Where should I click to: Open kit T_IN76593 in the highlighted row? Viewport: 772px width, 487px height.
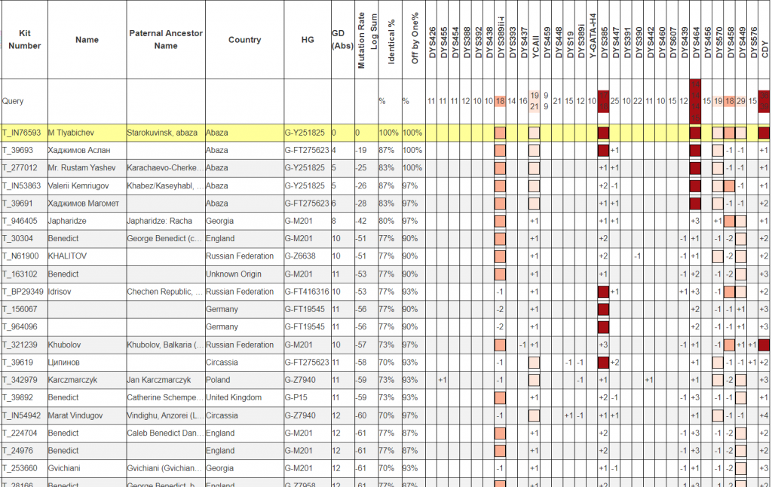point(21,133)
